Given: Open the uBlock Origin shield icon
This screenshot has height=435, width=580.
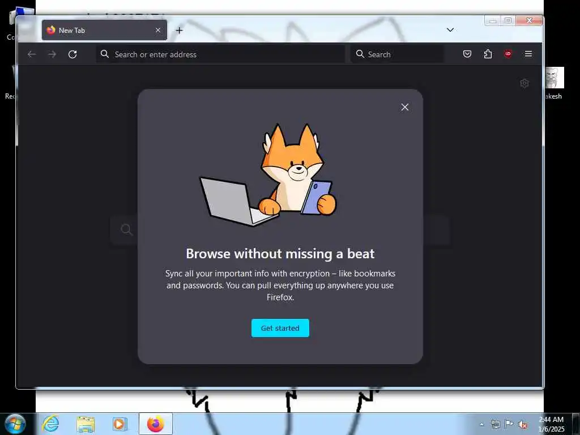Looking at the screenshot, I should 508,54.
